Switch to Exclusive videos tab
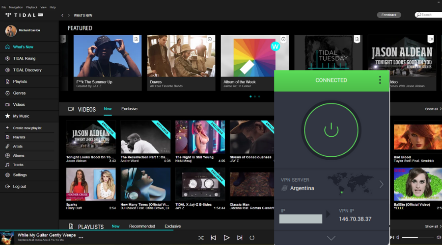This screenshot has width=442, height=245. pyautogui.click(x=129, y=109)
